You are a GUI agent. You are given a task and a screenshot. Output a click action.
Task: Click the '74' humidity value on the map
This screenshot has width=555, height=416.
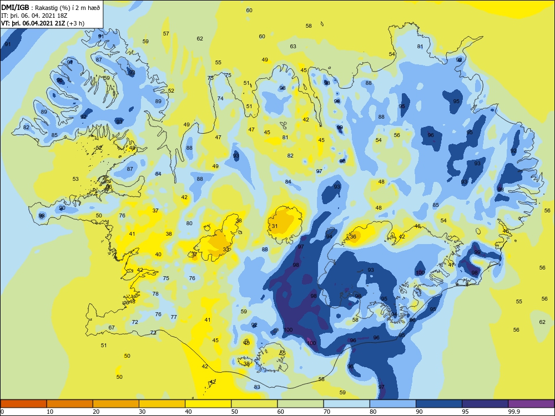[x=220, y=98]
